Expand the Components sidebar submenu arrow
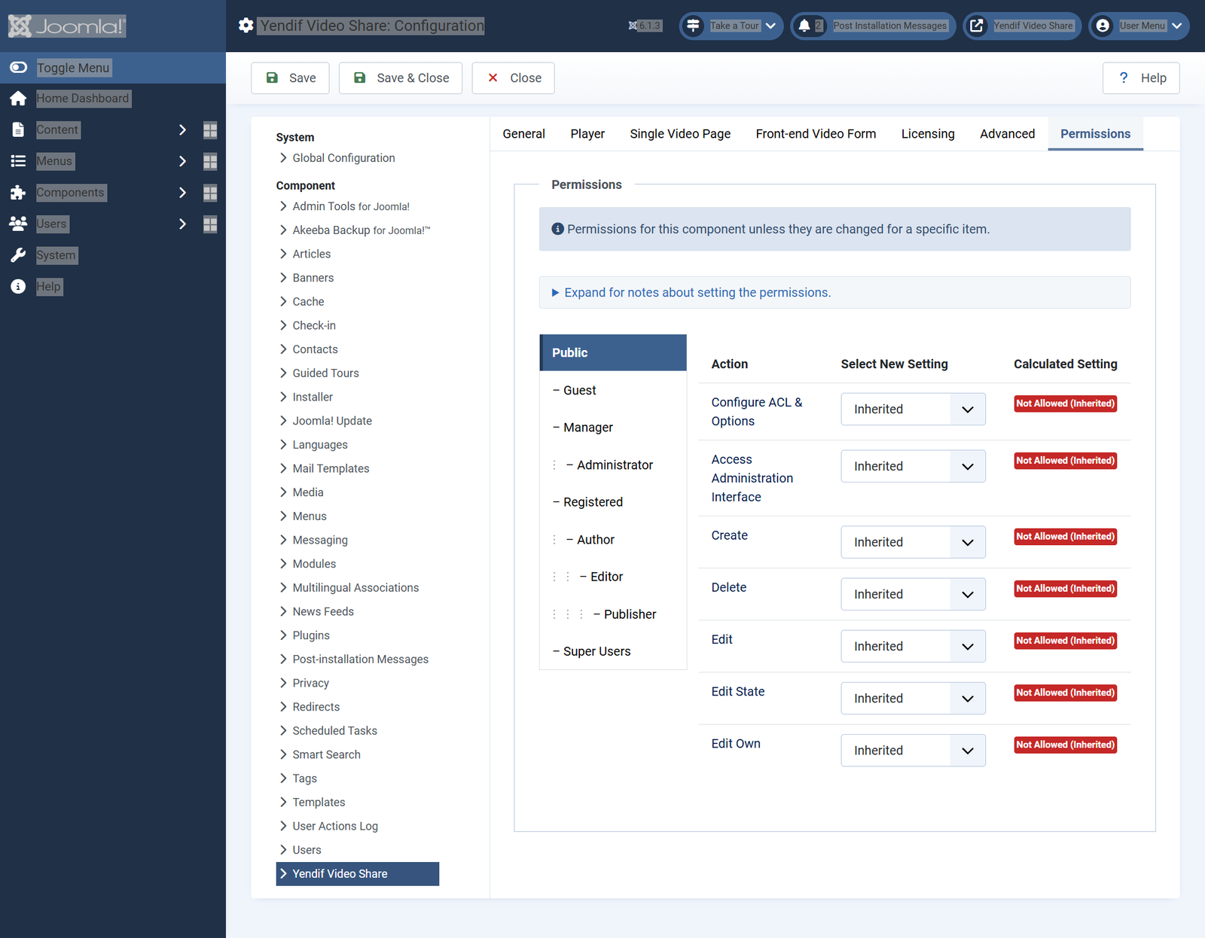This screenshot has height=938, width=1205. tap(182, 193)
